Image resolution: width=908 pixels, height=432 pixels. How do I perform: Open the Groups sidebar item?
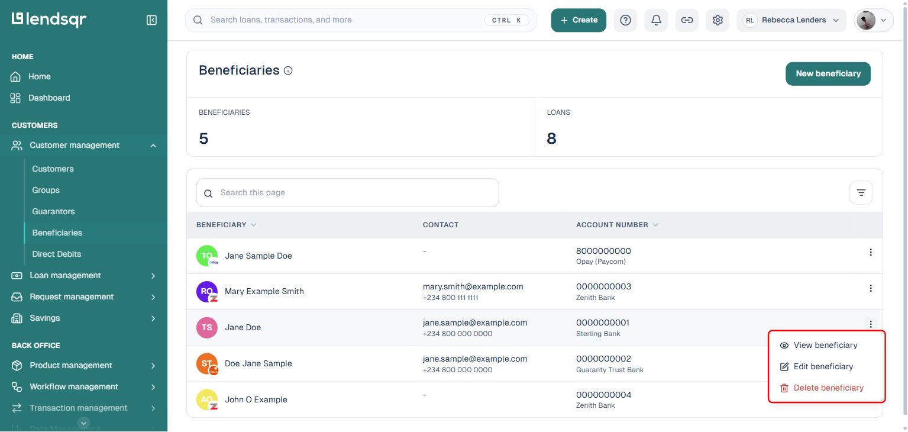[x=46, y=190]
